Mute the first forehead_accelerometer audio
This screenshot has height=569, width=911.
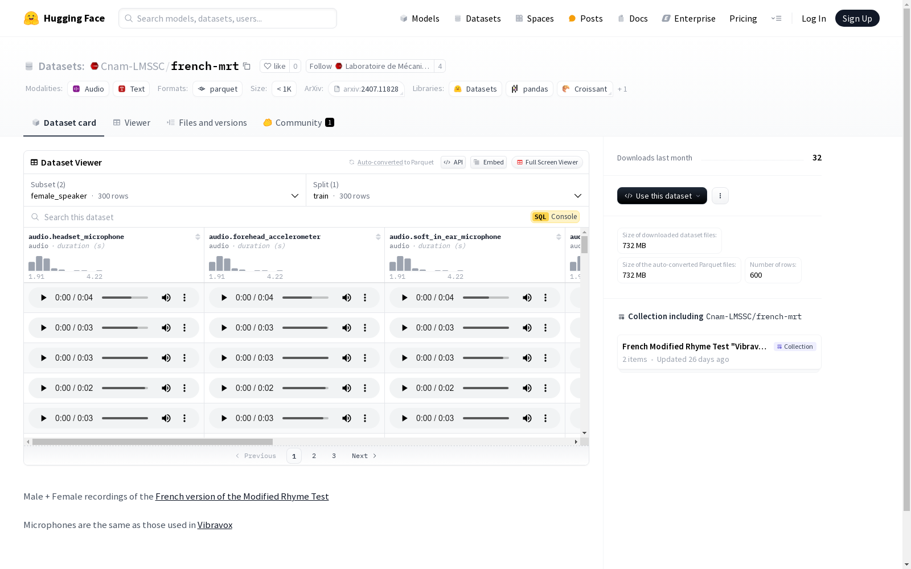coord(347,298)
